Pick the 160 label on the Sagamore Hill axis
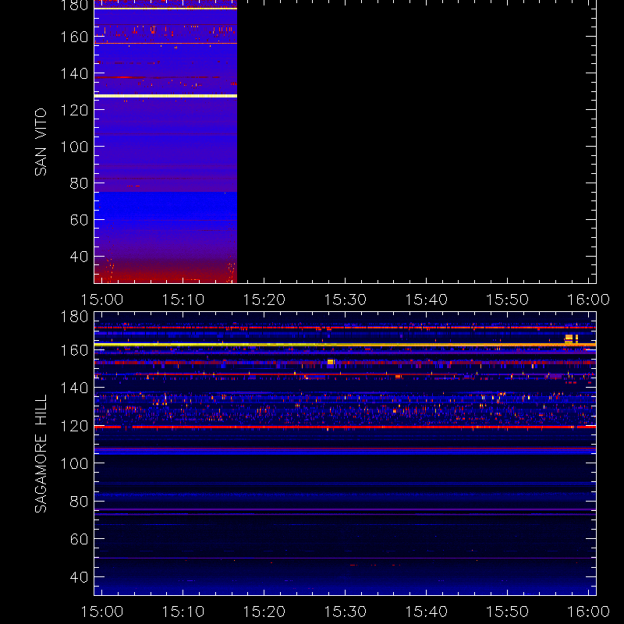This screenshot has height=624, width=624. [74, 350]
